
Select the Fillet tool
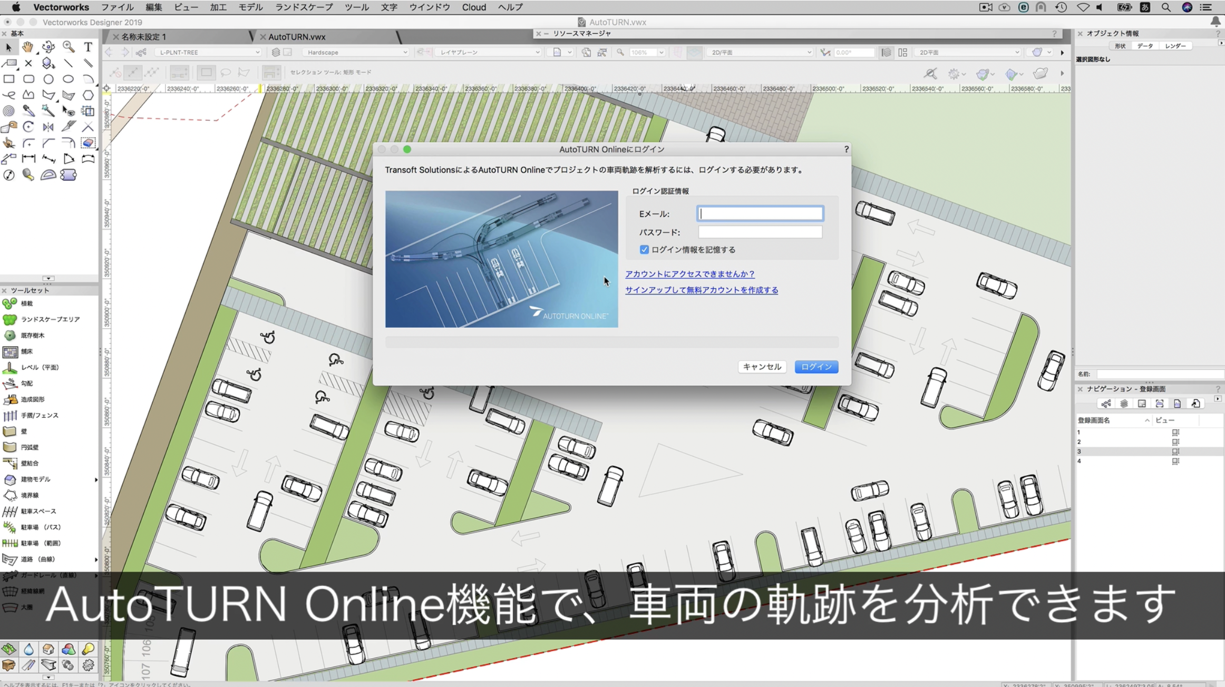point(28,143)
